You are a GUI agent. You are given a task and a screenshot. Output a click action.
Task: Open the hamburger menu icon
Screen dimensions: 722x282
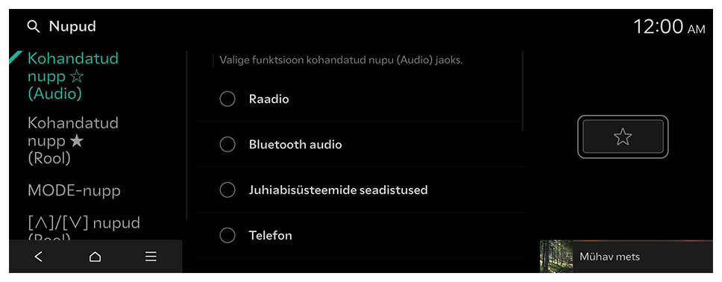(151, 257)
